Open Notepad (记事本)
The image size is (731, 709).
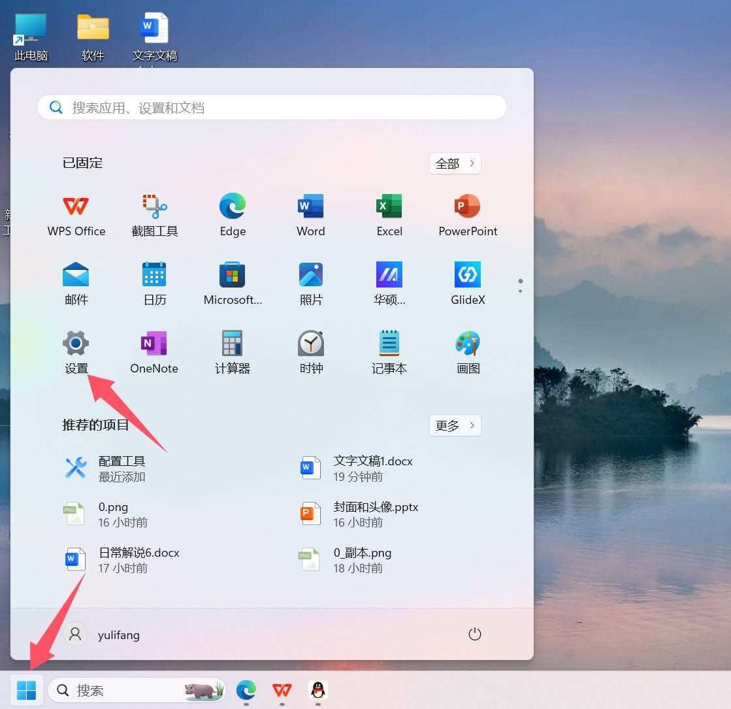[x=389, y=352]
